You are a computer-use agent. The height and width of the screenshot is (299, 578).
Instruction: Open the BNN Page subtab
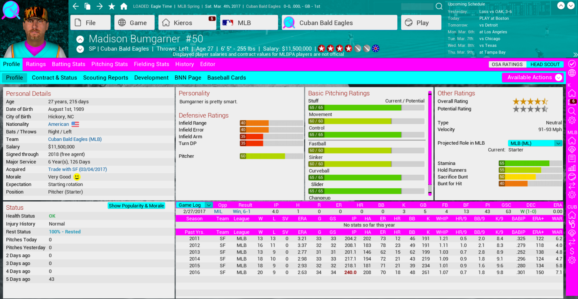pyautogui.click(x=188, y=78)
